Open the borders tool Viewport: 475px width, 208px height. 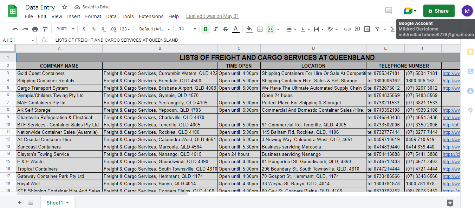260,29
